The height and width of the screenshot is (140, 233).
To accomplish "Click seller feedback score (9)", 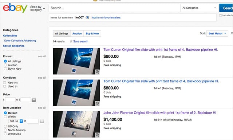I will tap(87, 17).
